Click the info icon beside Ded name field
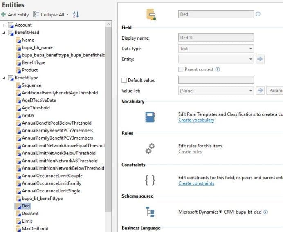 click(x=258, y=14)
